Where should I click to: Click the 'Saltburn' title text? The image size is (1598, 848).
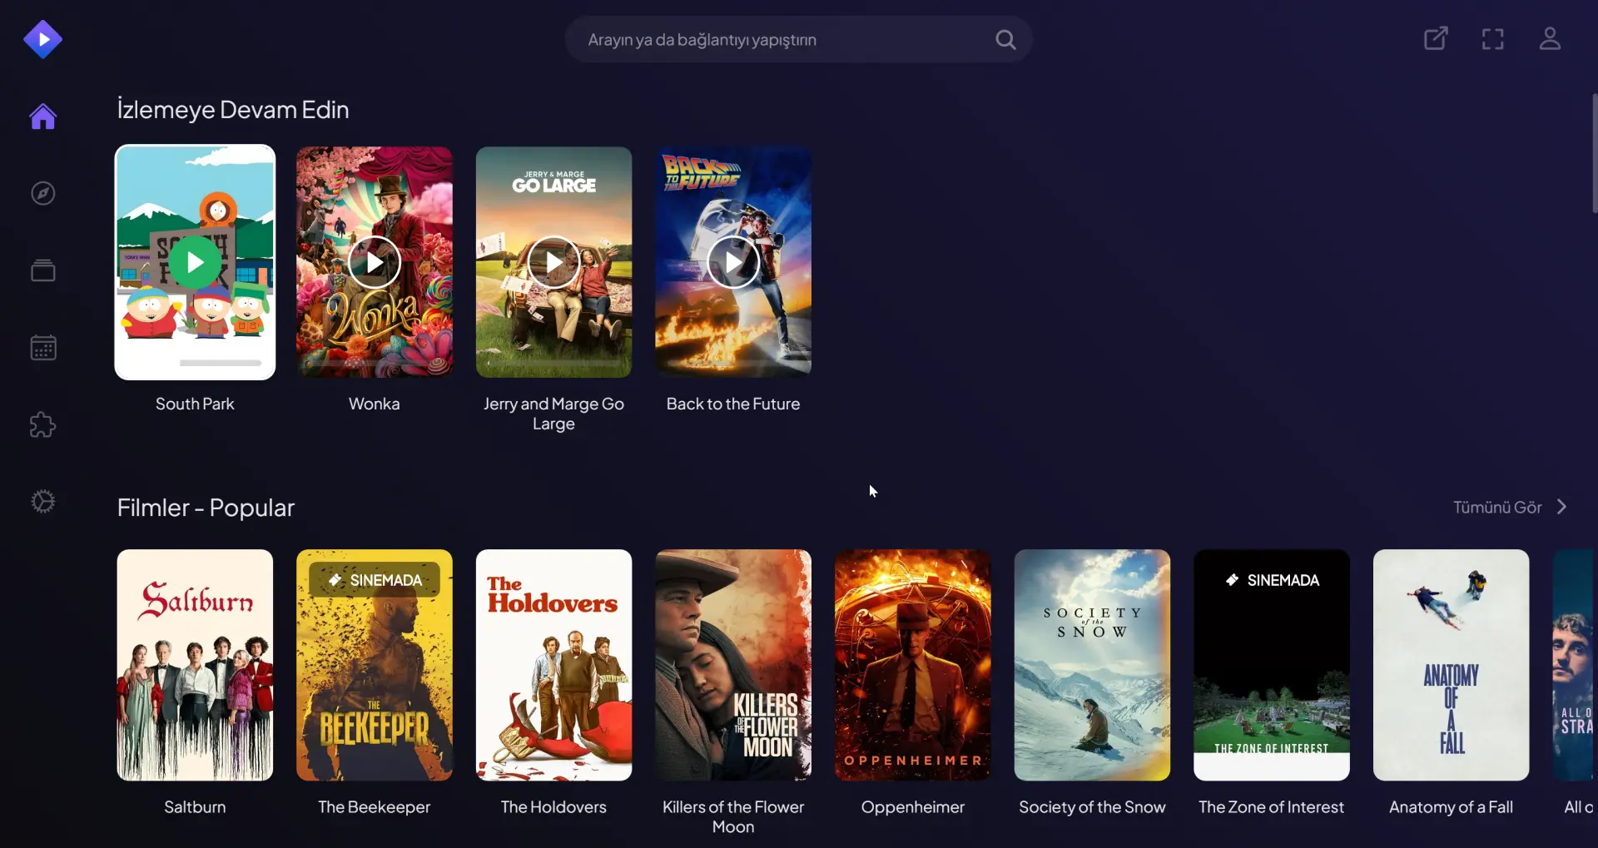pos(195,807)
